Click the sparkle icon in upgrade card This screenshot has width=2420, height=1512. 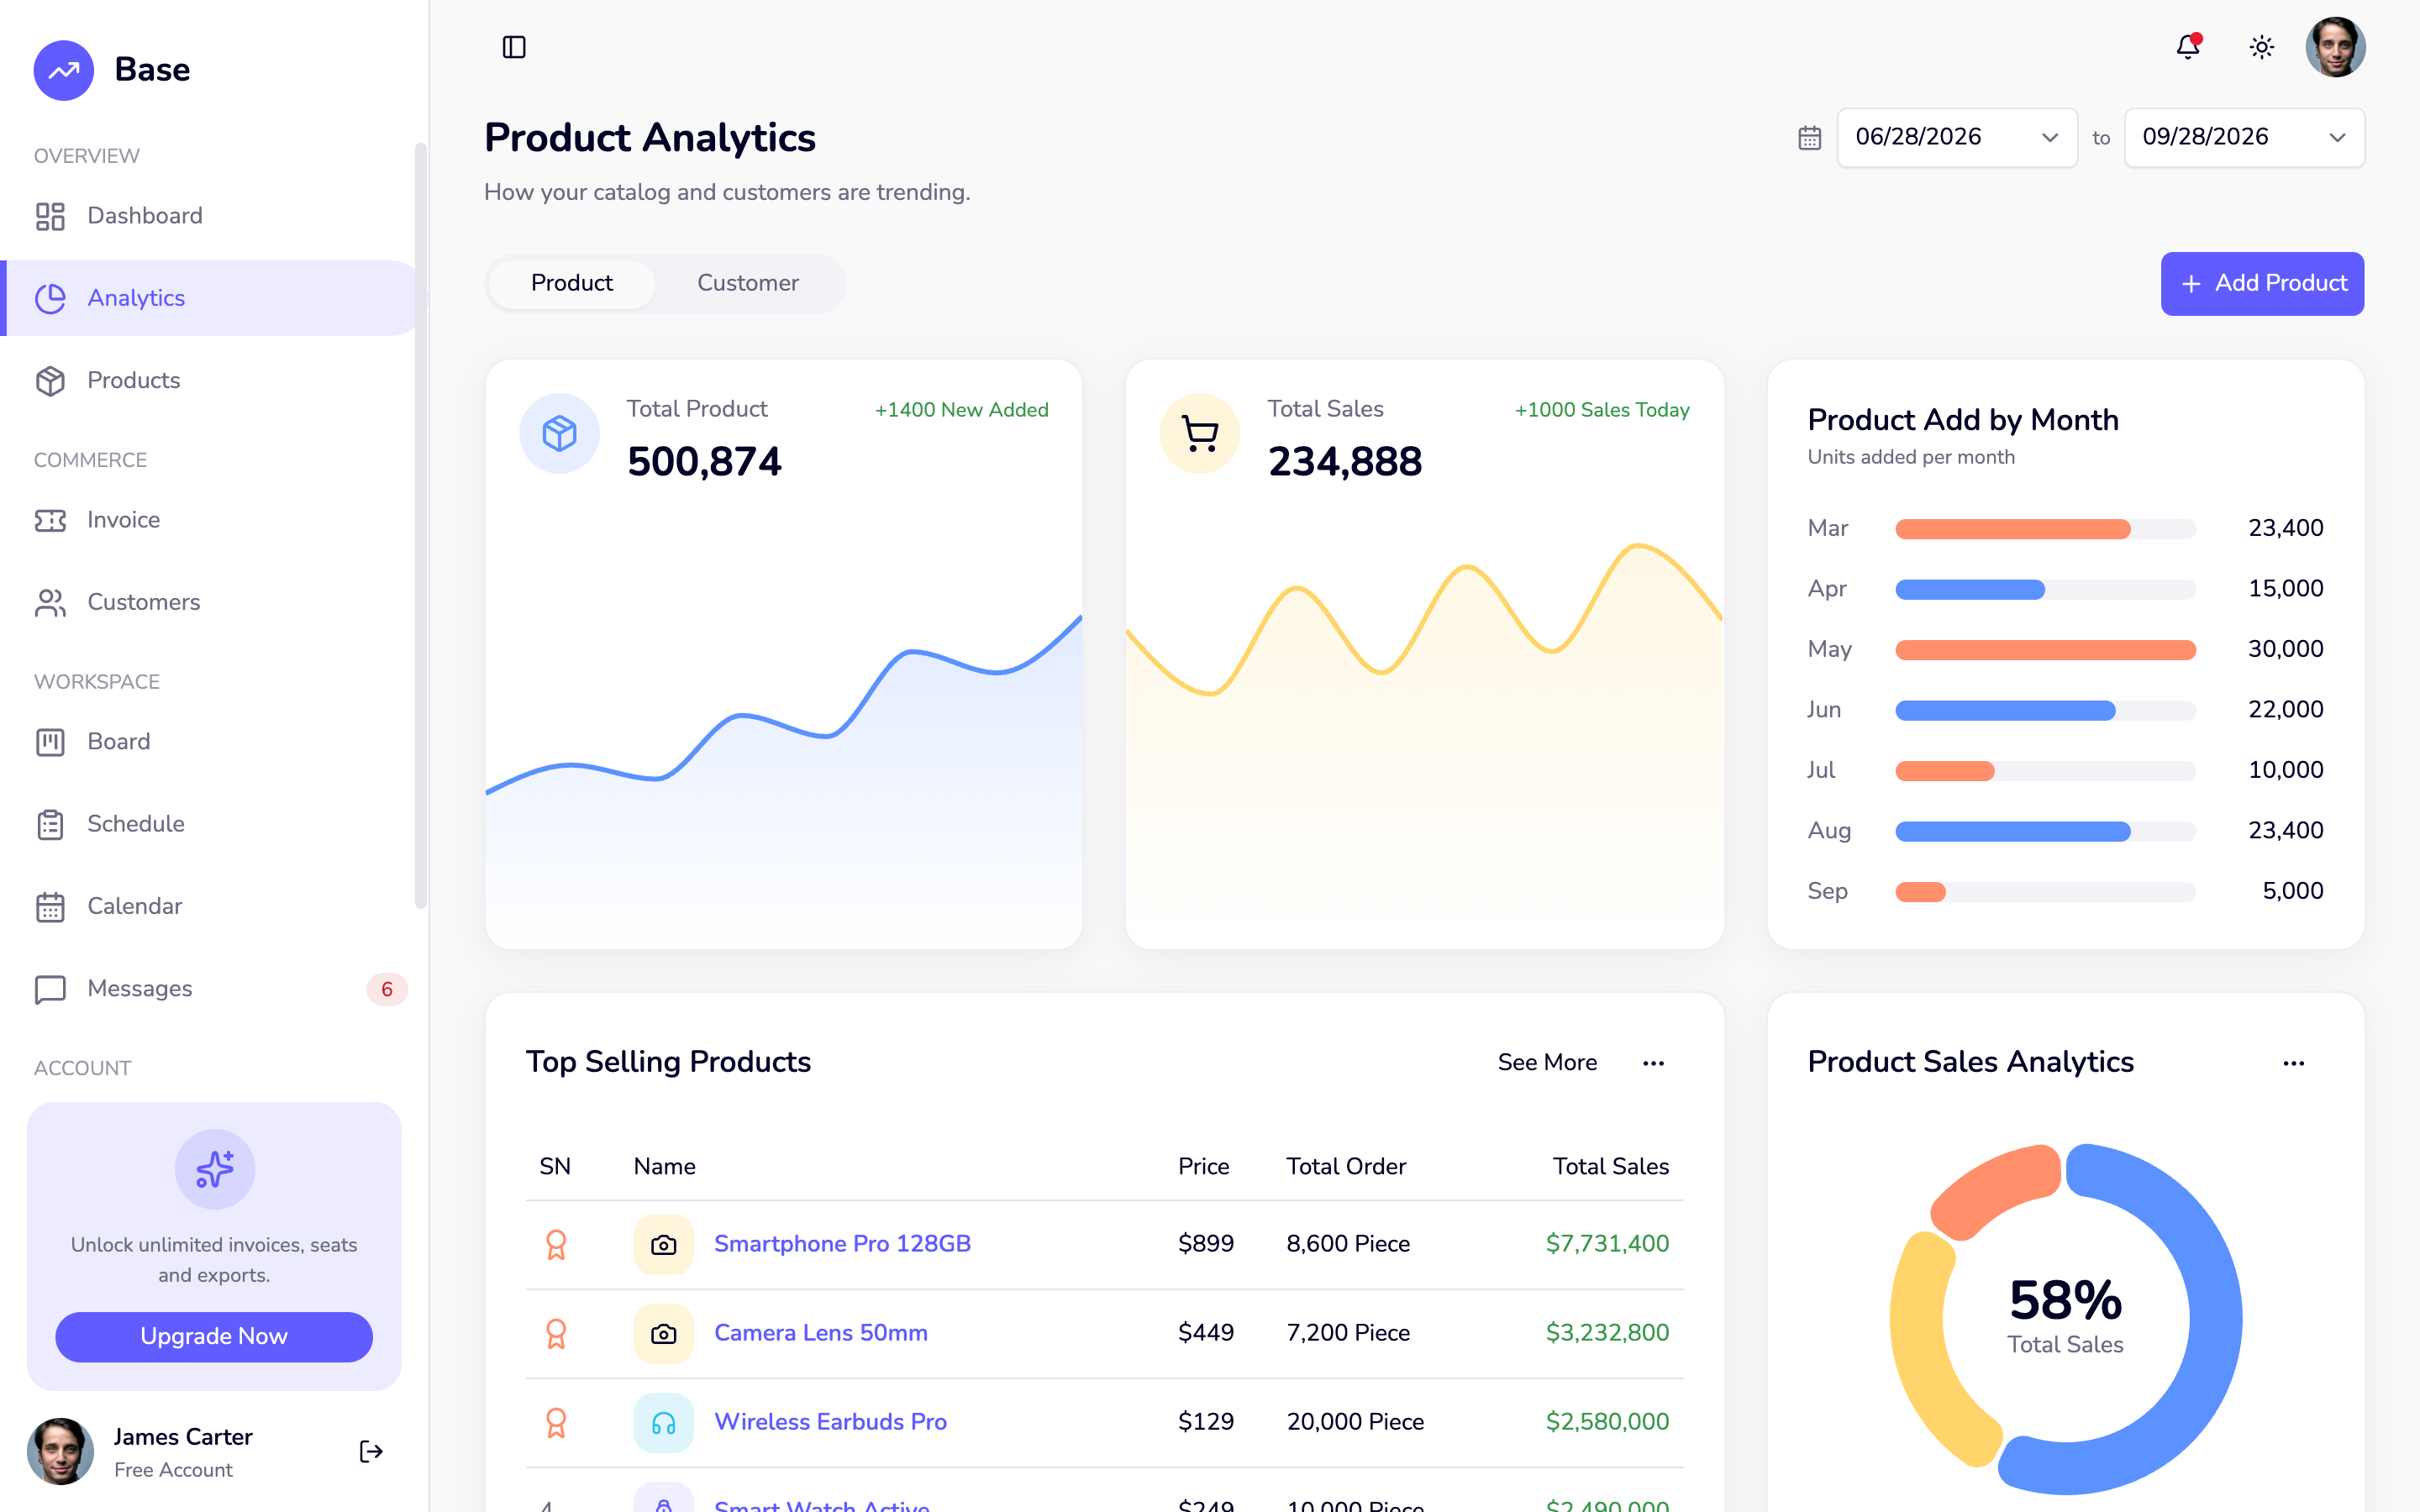pyautogui.click(x=215, y=1168)
